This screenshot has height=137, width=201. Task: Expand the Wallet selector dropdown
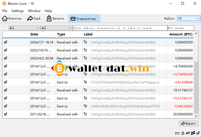point(189,18)
